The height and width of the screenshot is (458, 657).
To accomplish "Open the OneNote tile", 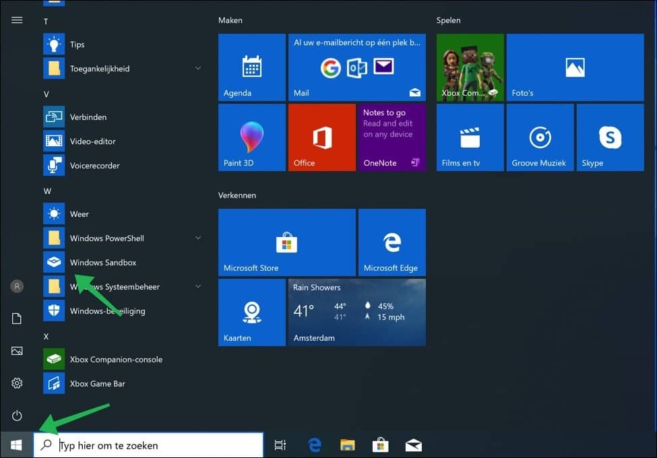I will [x=392, y=137].
